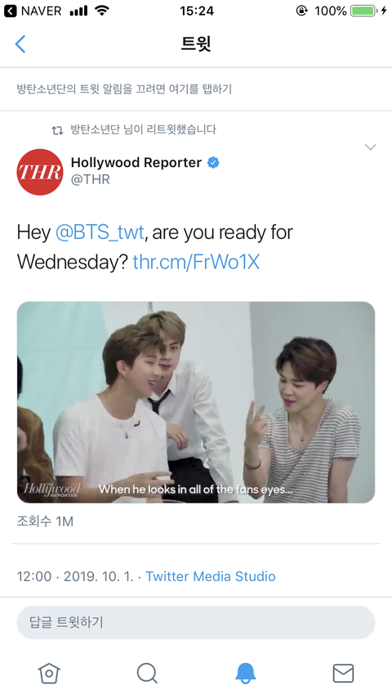The image size is (392, 699).
Task: Tap the reply tweet input field
Action: coord(196,622)
